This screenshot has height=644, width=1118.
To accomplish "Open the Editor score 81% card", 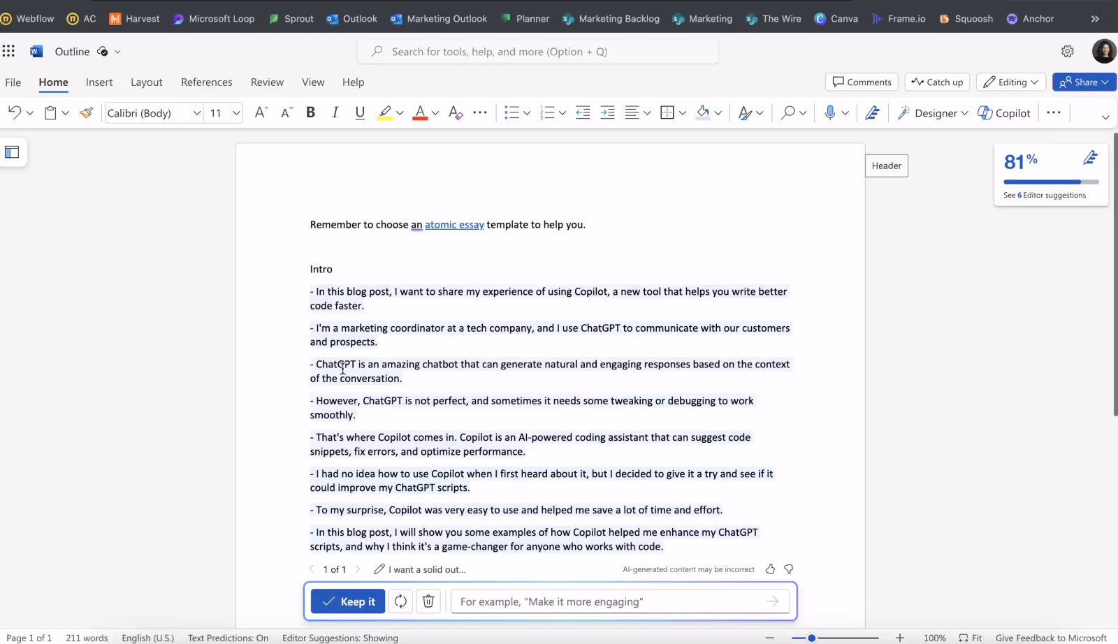I will pos(1051,175).
